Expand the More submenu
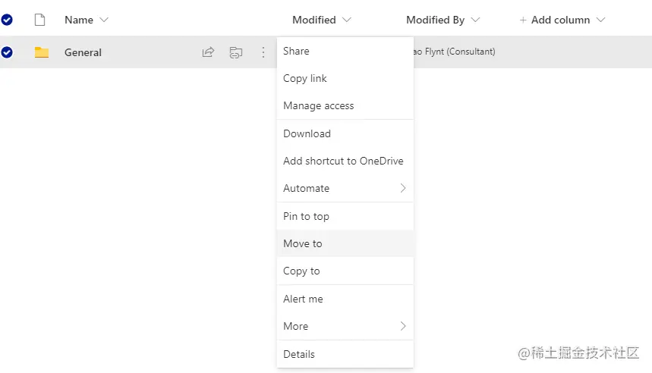 [345, 326]
